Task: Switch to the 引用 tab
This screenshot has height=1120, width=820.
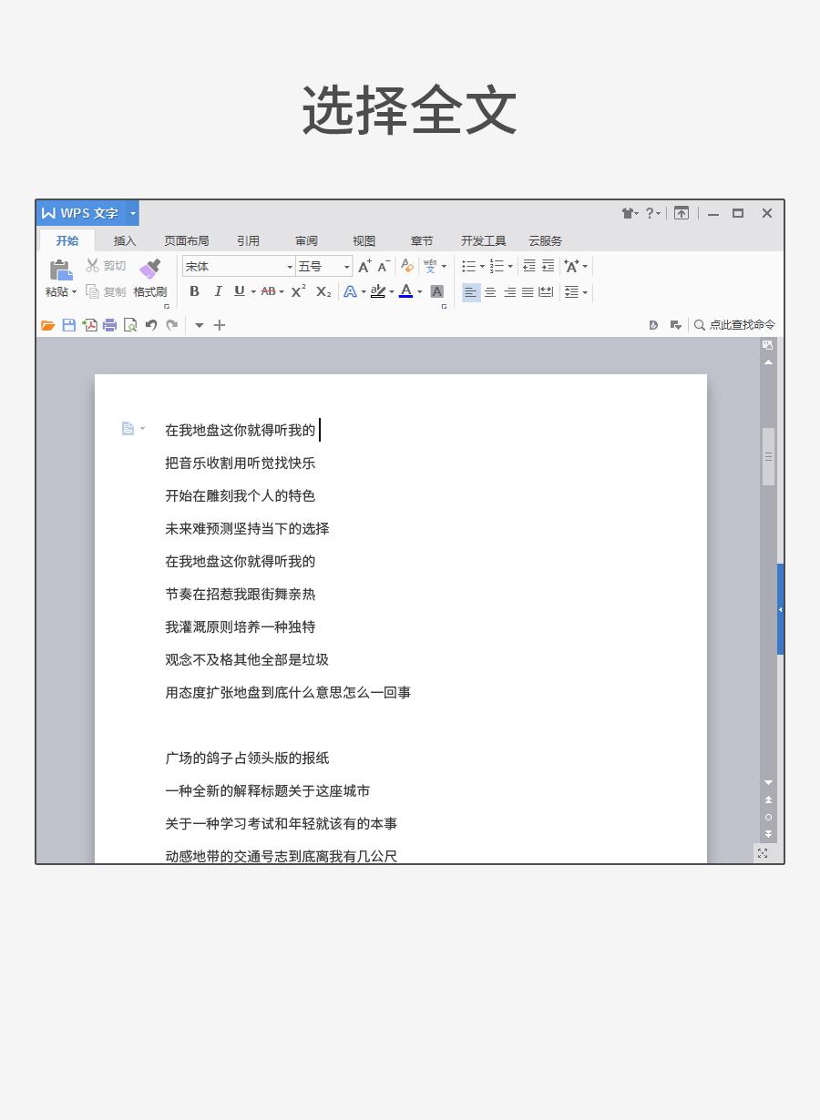Action: [248, 240]
